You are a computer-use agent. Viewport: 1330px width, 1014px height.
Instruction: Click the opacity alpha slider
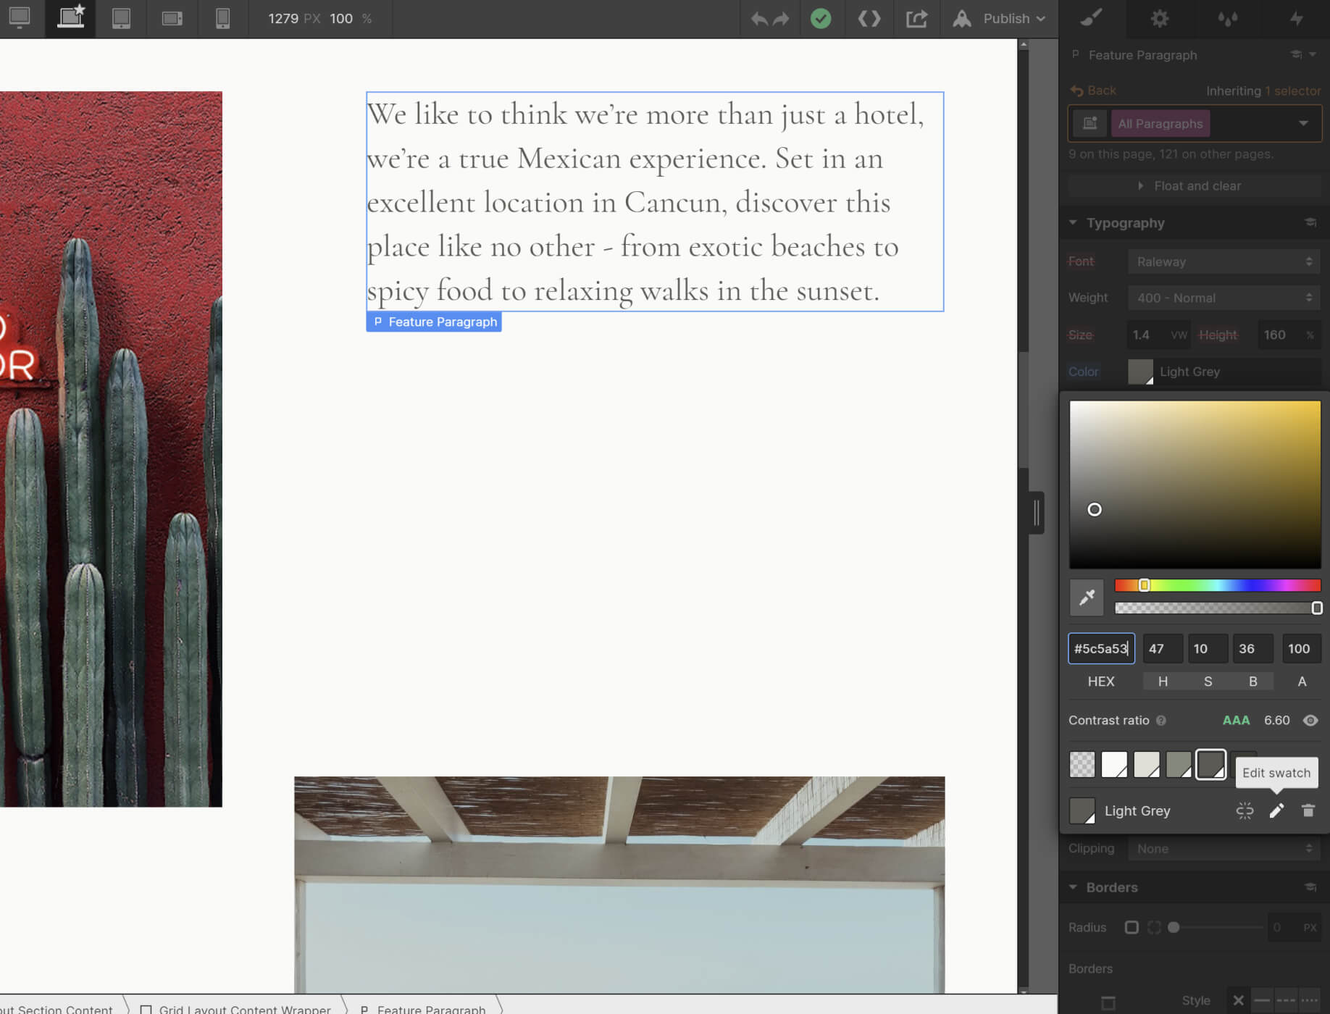(x=1218, y=608)
